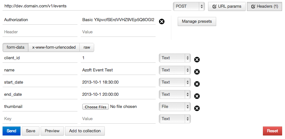Open type dropdown for end_date row
This screenshot has height=139, width=285.
[175, 94]
